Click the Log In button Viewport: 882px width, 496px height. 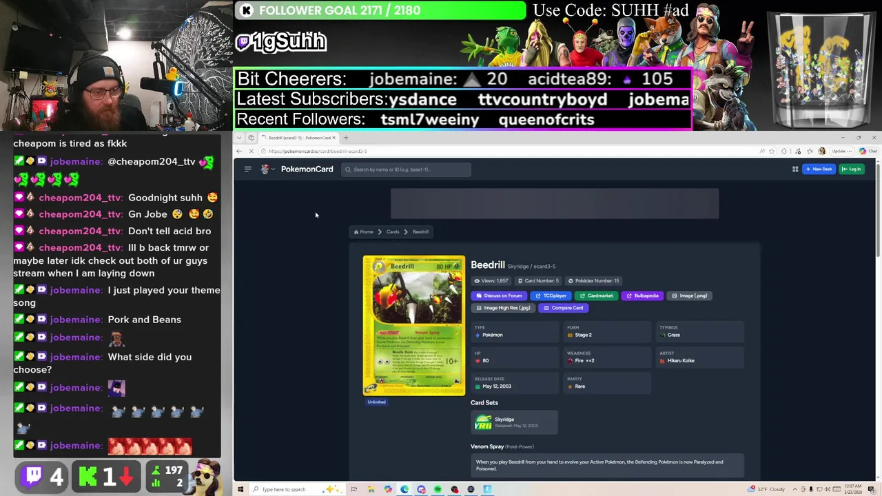click(x=852, y=169)
